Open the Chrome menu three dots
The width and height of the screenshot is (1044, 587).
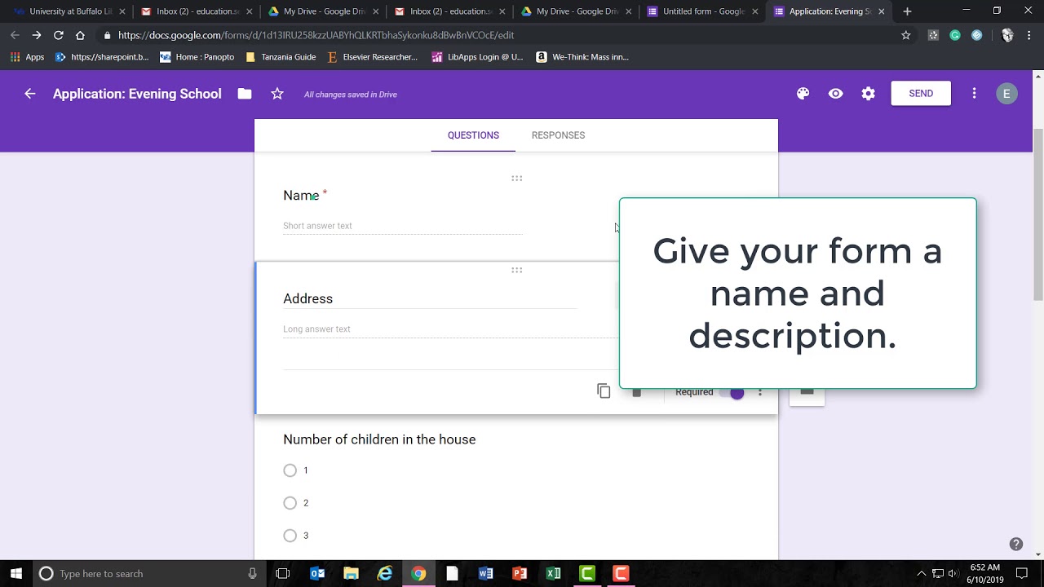click(x=1031, y=35)
